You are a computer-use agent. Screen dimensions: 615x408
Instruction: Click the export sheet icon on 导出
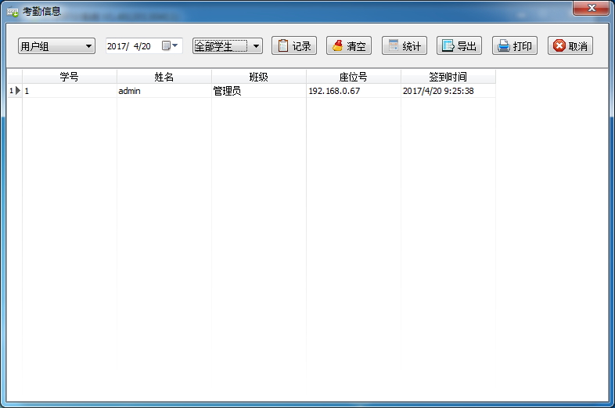click(448, 45)
